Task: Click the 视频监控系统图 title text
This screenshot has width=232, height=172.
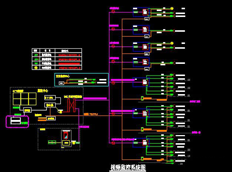Action: click(128, 168)
